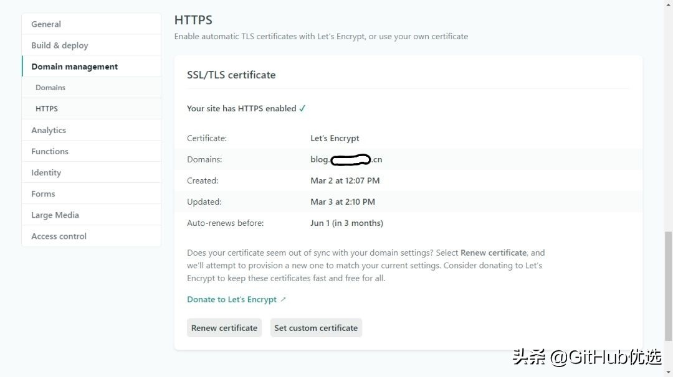Select the Domains sub-item

click(x=50, y=87)
